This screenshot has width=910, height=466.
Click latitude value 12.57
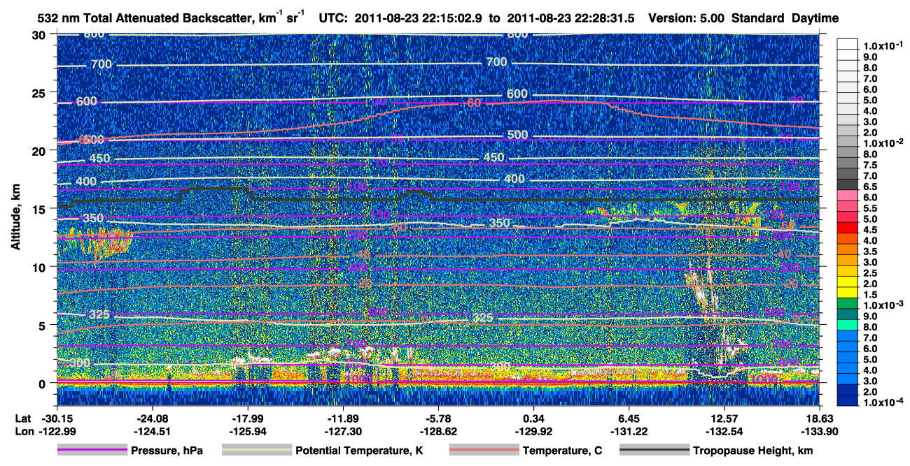coord(724,418)
